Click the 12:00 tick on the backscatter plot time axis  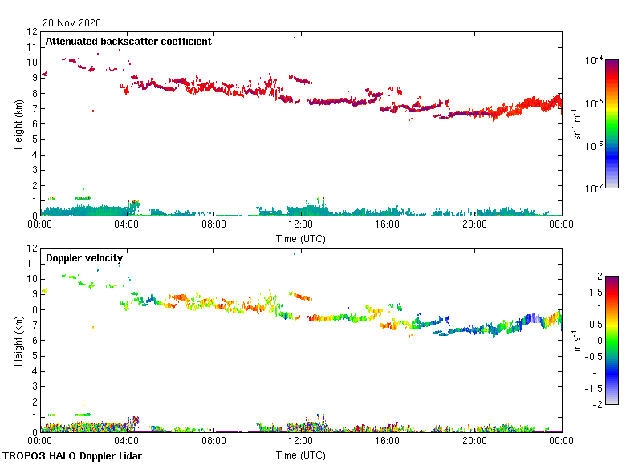click(301, 226)
